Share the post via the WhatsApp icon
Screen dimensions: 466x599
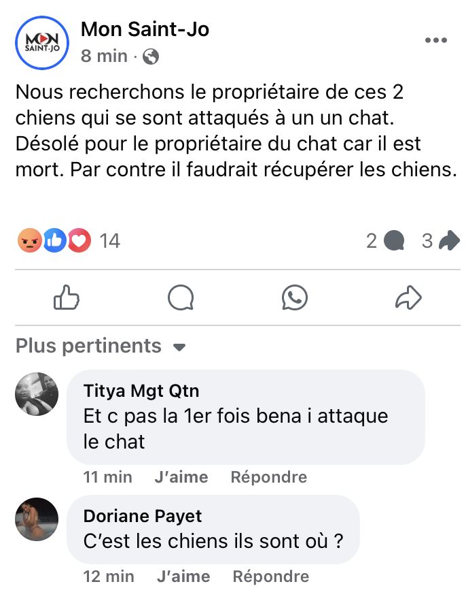click(295, 297)
